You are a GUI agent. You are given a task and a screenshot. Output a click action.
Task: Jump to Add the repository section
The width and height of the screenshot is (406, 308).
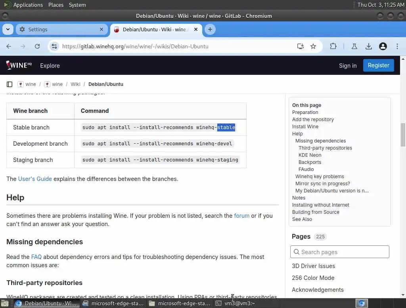tap(313, 120)
